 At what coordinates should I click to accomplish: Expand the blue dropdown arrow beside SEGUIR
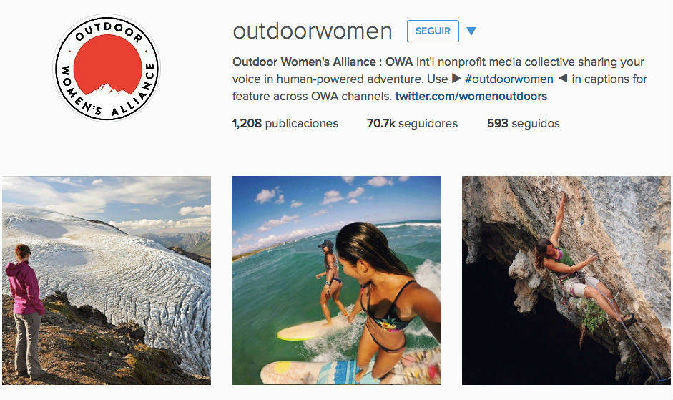pyautogui.click(x=471, y=31)
